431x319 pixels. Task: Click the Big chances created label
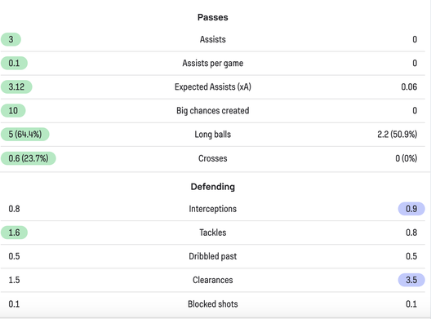213,111
